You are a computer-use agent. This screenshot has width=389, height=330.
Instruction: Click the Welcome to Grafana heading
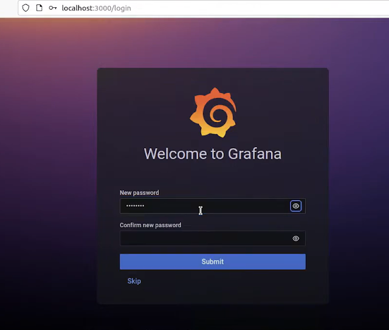click(213, 154)
